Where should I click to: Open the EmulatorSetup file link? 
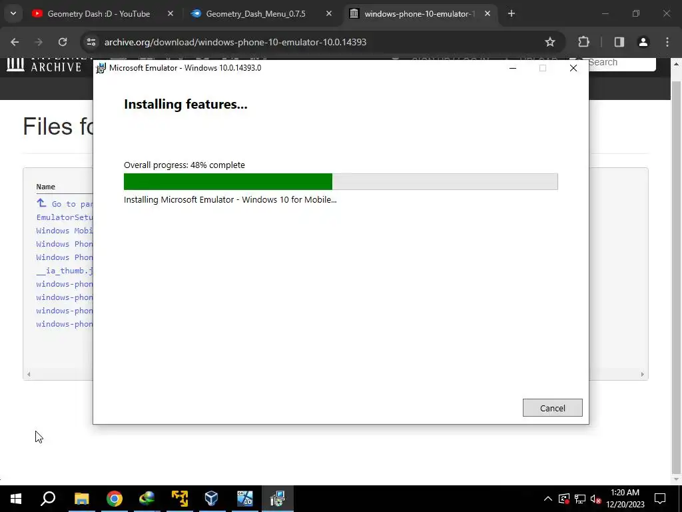[x=65, y=217]
